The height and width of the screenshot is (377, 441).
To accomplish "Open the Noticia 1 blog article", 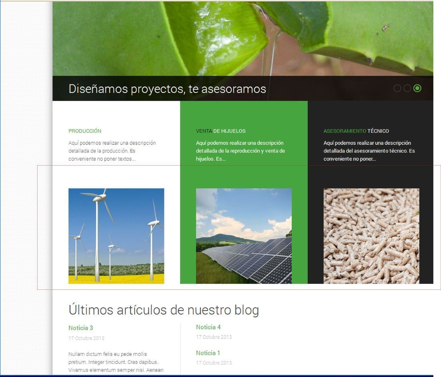I will tap(208, 353).
